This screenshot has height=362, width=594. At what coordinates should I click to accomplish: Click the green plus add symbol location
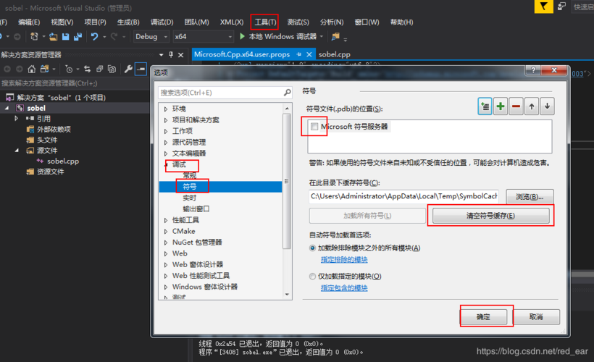coord(501,106)
